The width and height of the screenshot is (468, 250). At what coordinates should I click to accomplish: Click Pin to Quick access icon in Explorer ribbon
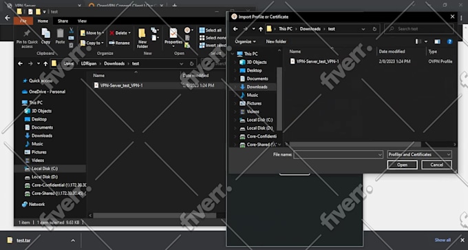point(27,33)
